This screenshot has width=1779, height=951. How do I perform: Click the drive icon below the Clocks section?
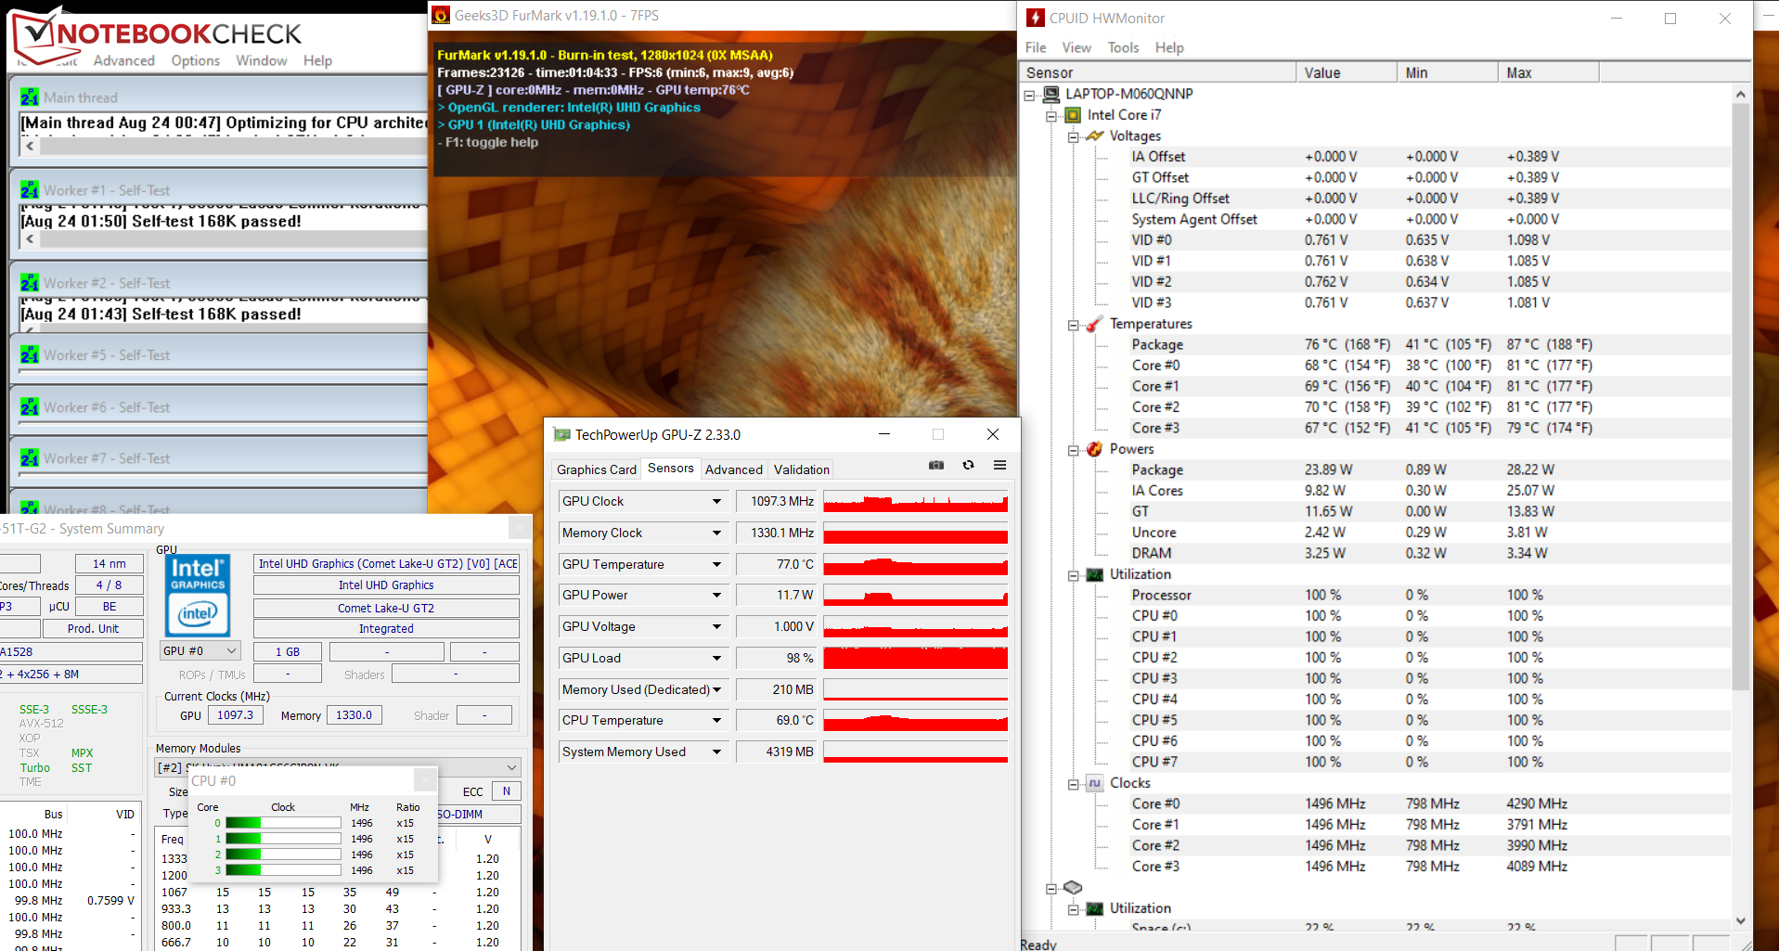click(x=1073, y=888)
